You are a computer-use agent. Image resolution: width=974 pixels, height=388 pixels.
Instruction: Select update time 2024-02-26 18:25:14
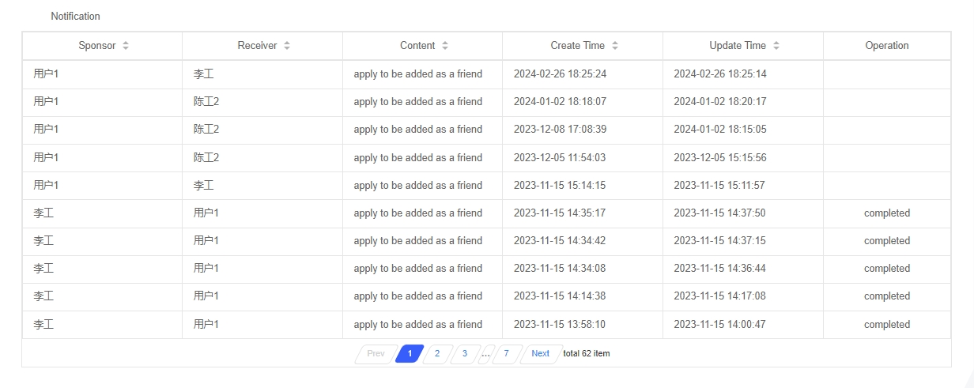click(x=720, y=74)
